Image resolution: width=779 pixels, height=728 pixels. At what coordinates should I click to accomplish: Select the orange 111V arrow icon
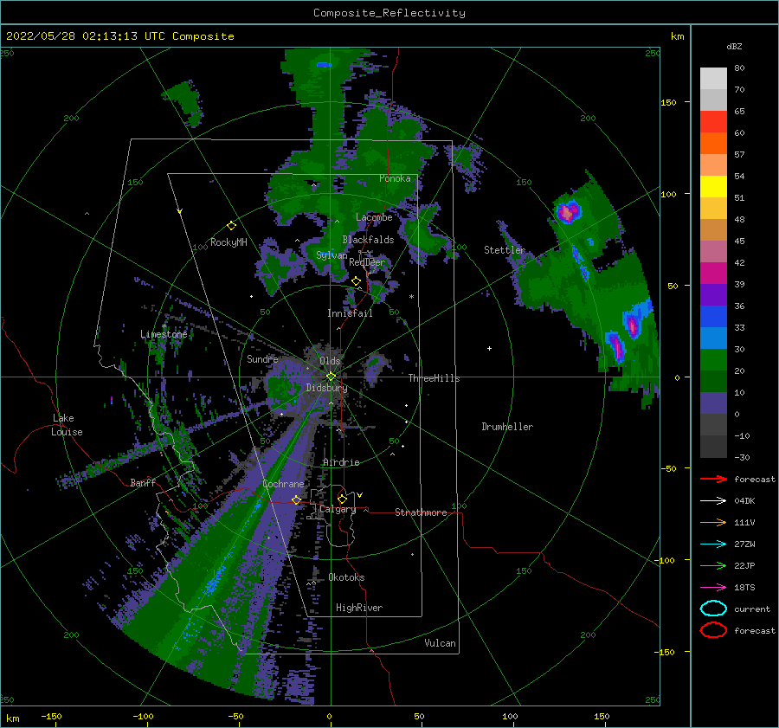point(713,522)
